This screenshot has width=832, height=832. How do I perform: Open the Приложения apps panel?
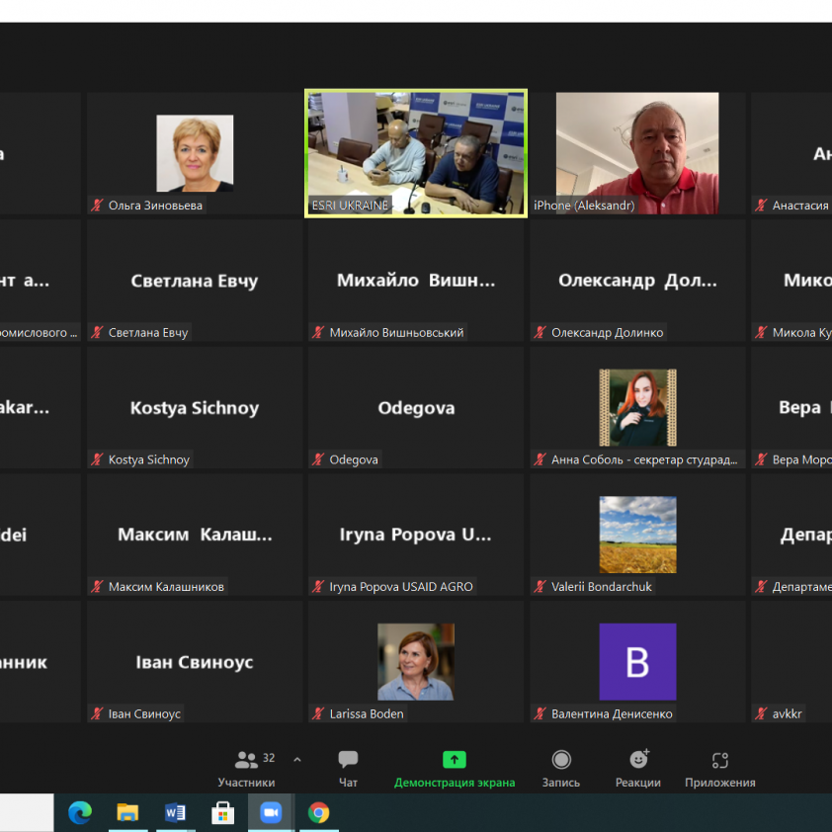pos(720,760)
